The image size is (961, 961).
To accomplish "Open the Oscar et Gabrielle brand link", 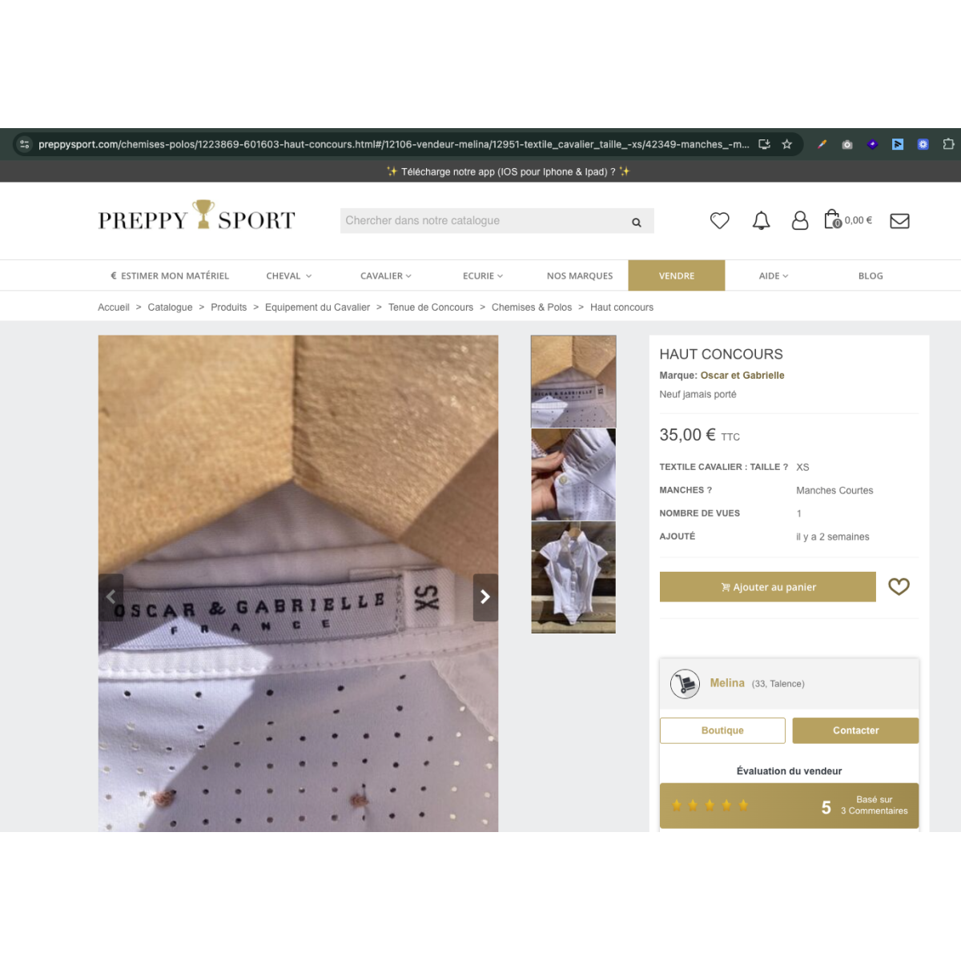I will (742, 376).
